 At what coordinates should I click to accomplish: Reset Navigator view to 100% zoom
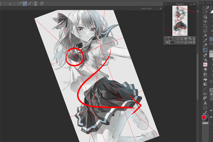coord(186,38)
